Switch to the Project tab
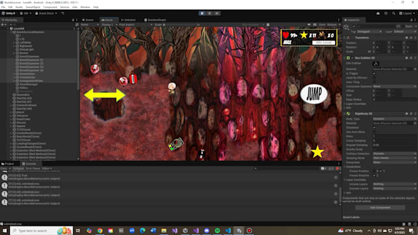This screenshot has width=418, height=235. [7, 164]
